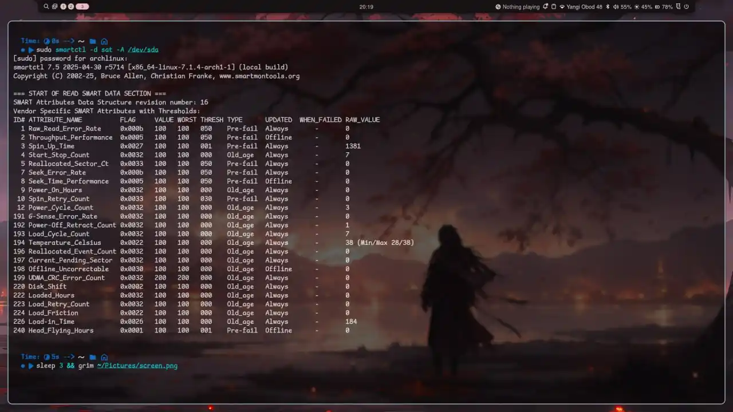Viewport: 733px width, 412px height.
Task: Click the battery icon
Action: pyautogui.click(x=657, y=7)
